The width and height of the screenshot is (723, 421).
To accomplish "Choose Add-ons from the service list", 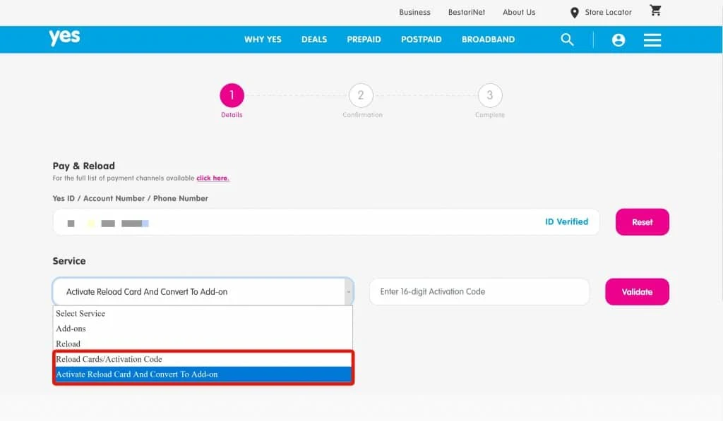I will pos(71,329).
